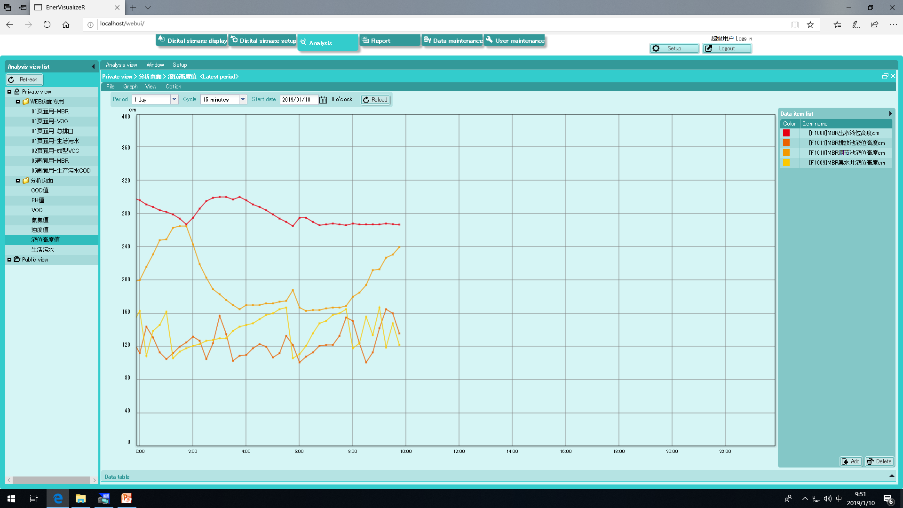Click the Reload button
The height and width of the screenshot is (508, 903).
pos(375,100)
